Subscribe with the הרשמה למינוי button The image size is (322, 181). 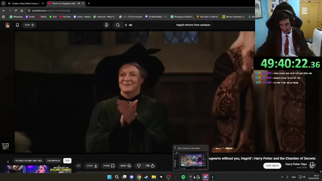click(x=272, y=166)
